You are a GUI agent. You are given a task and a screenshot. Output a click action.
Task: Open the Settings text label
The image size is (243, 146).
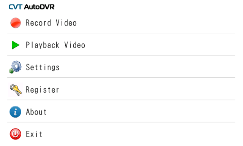43,67
